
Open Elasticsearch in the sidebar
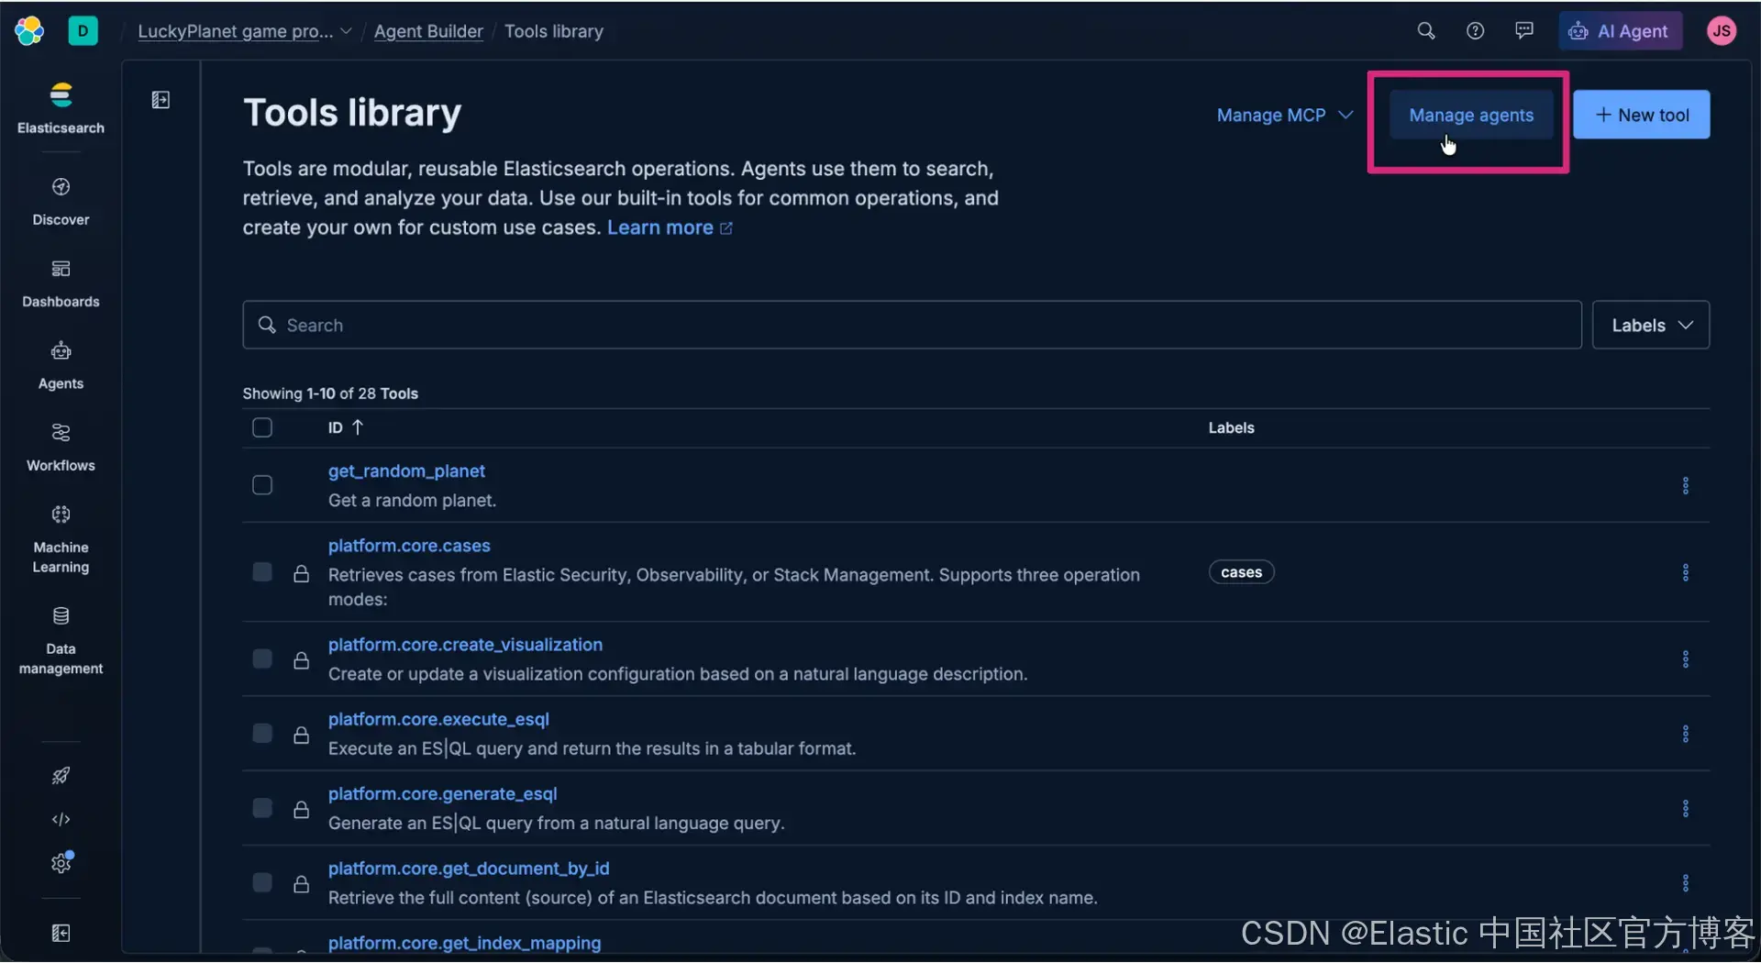pos(61,108)
